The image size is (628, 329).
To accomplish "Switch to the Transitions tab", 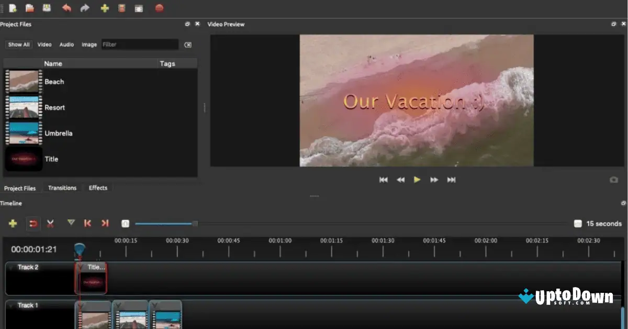I will click(x=62, y=188).
